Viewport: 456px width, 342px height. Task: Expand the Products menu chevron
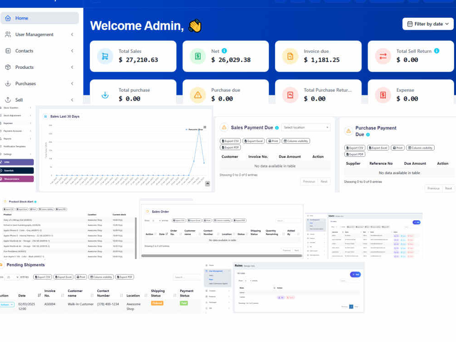pyautogui.click(x=72, y=67)
